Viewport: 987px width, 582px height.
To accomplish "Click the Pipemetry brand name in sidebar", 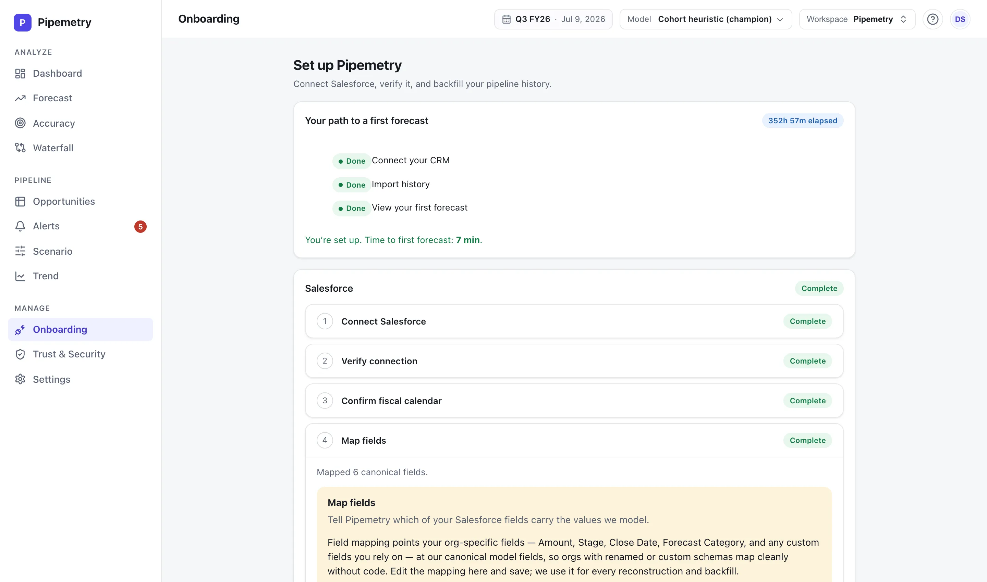I will pyautogui.click(x=64, y=22).
